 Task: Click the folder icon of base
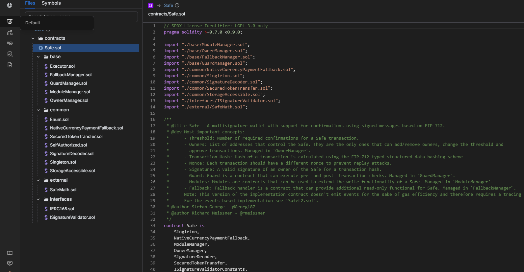[x=46, y=57]
